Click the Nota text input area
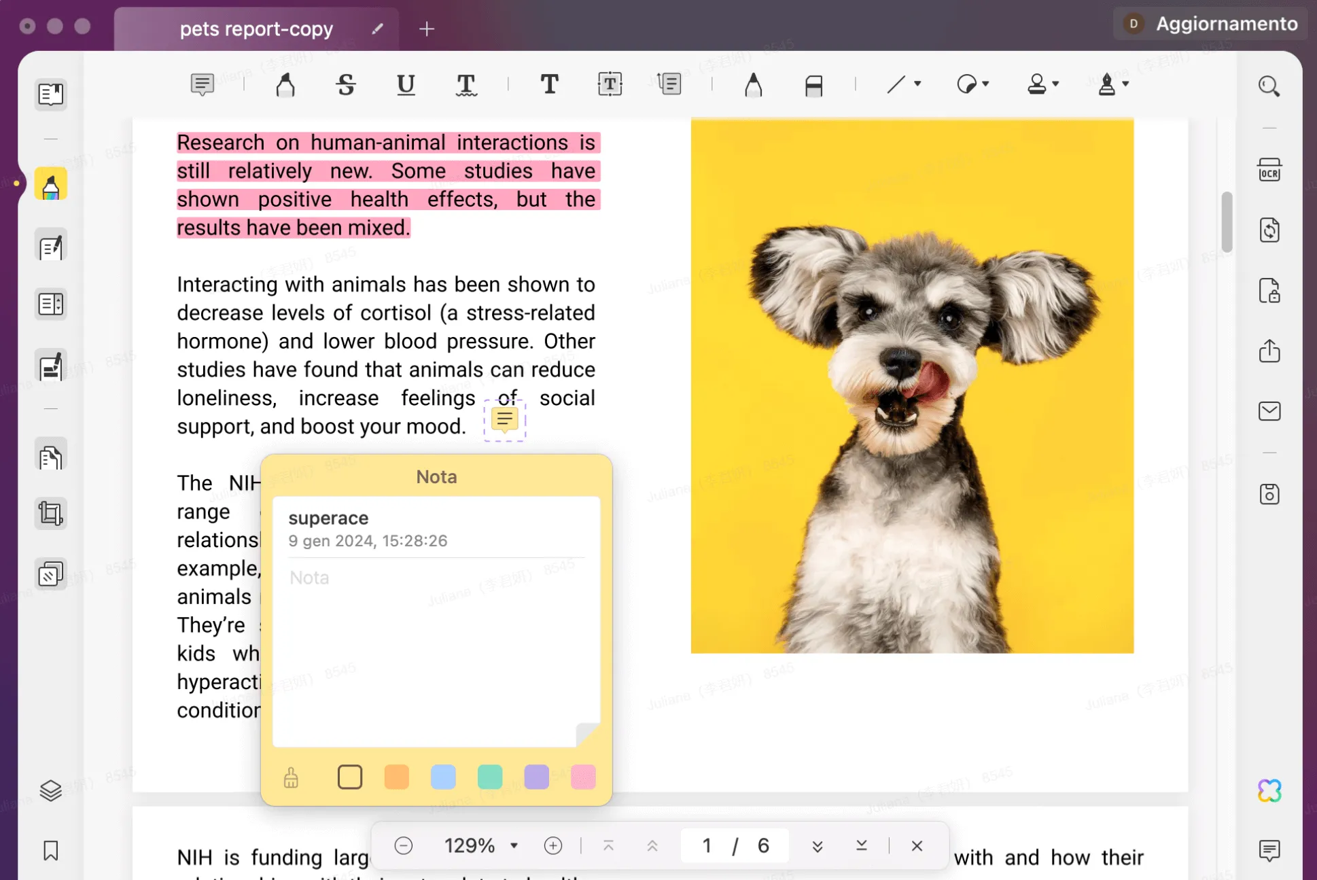 436,652
